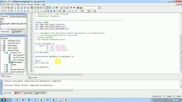Click the Save toolbar icon

(x=9, y=8)
